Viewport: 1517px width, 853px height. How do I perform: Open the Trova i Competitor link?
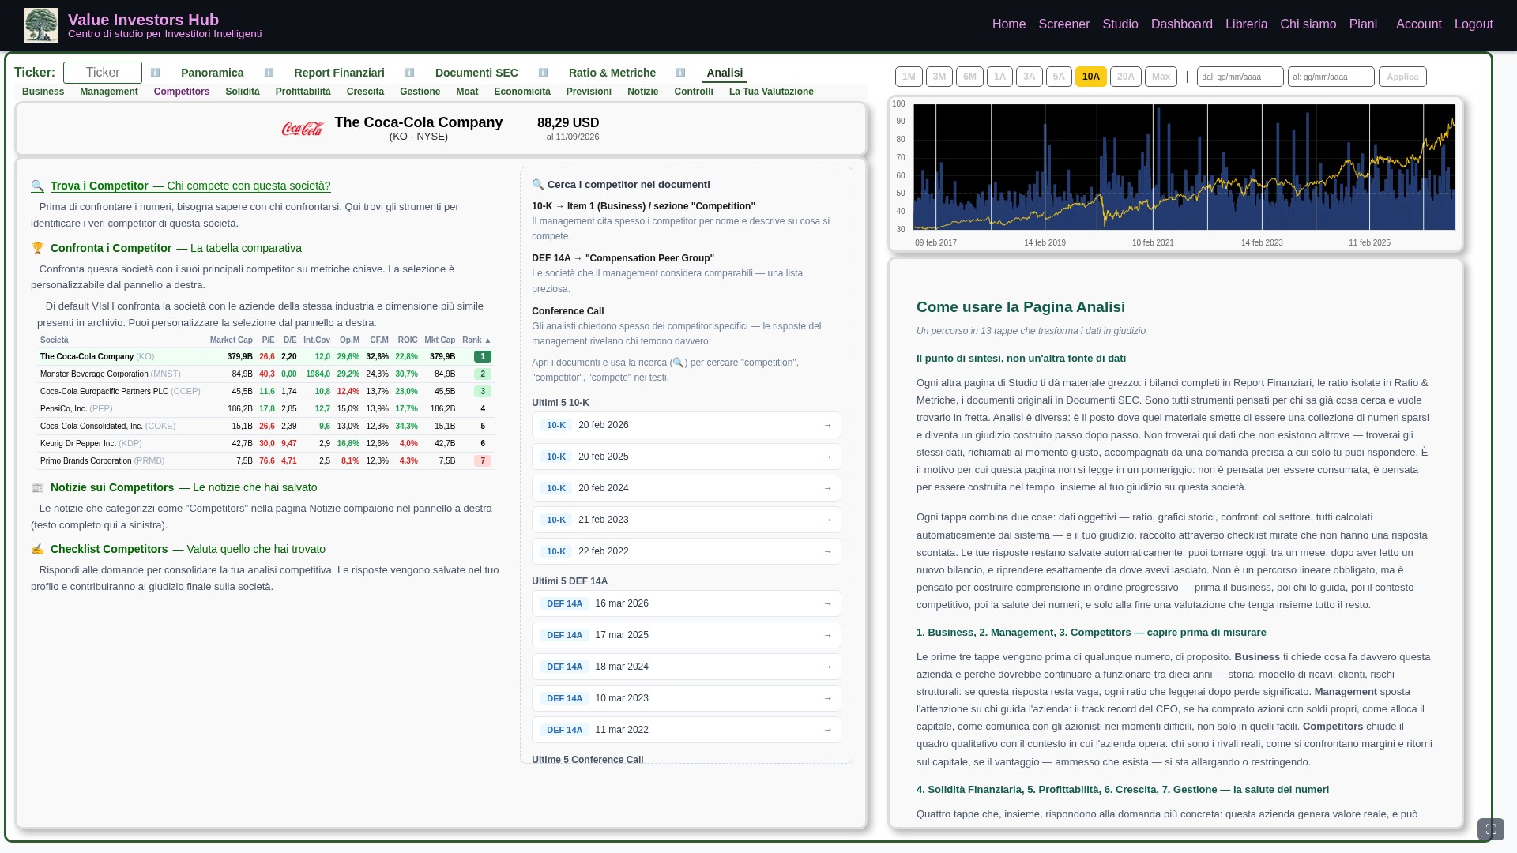pos(190,186)
